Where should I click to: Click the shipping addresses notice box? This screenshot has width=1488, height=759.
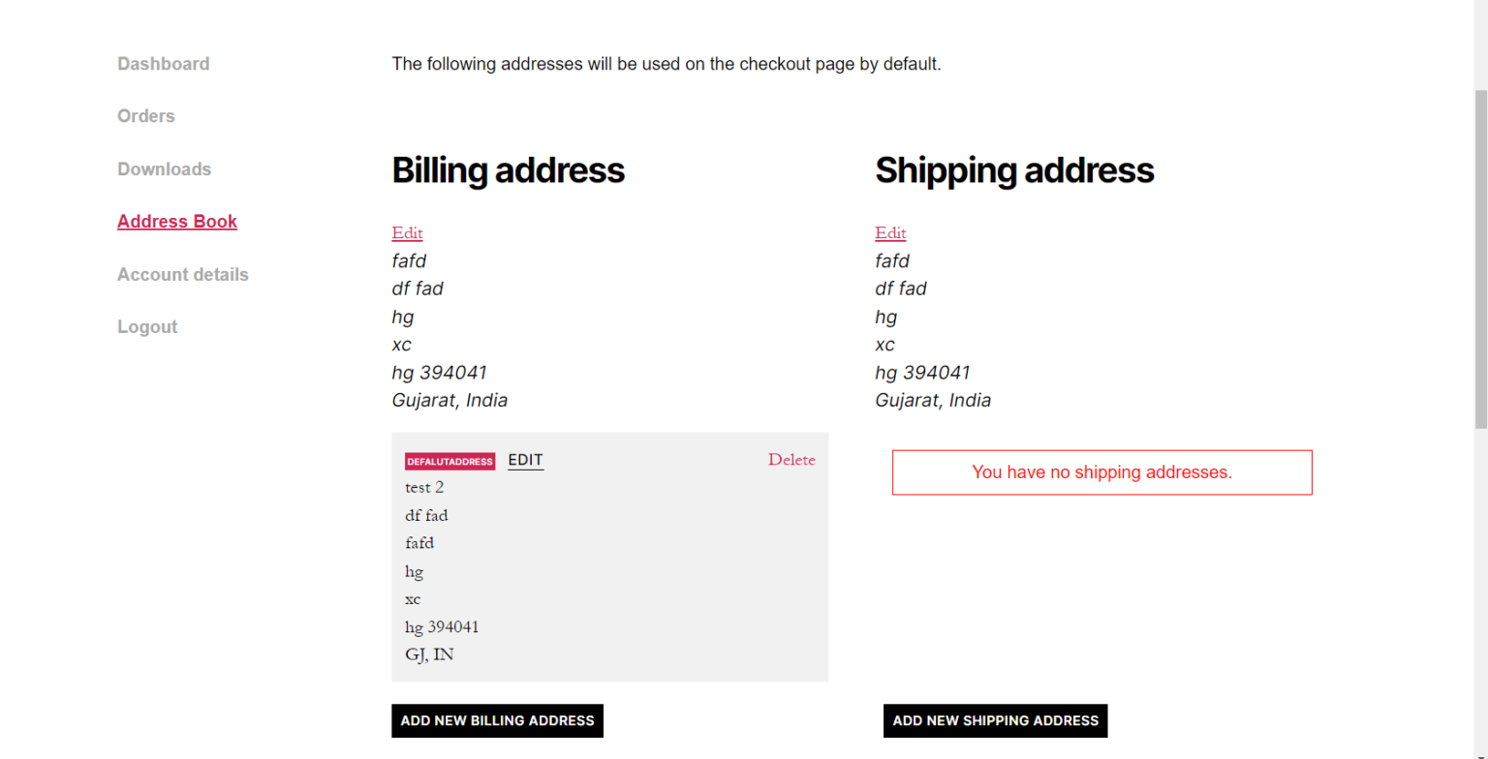1101,472
